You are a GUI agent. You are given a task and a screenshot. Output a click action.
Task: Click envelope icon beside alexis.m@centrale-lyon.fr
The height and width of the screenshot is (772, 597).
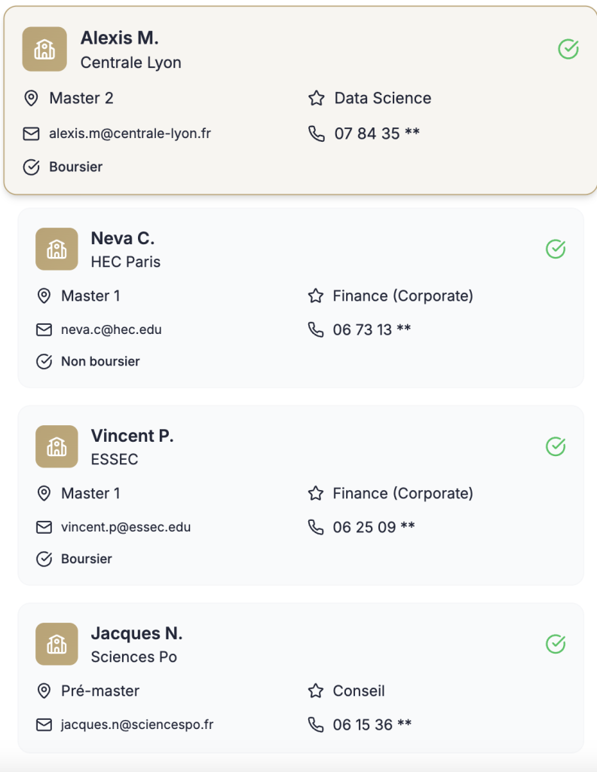point(31,133)
